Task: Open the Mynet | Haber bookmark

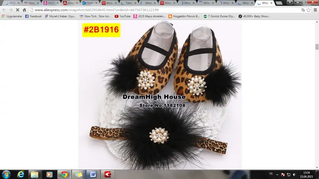Action: [x=60, y=16]
